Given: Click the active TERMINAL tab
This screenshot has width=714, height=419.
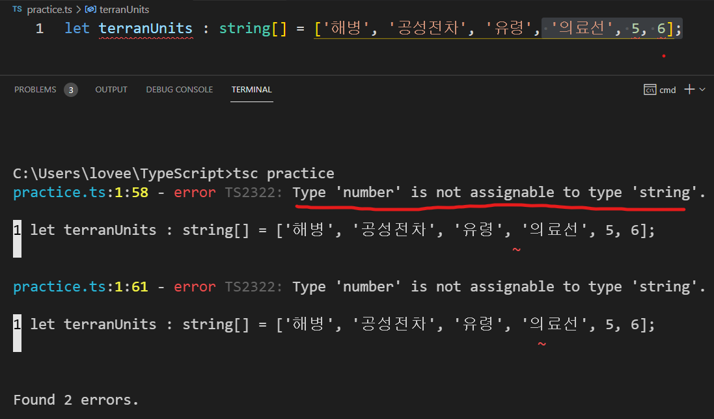Looking at the screenshot, I should click(252, 89).
